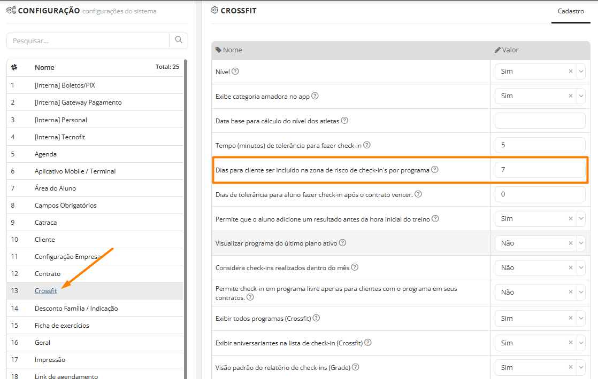
Task: Edit check-in tolerance minutes field showing 5
Action: 540,145
